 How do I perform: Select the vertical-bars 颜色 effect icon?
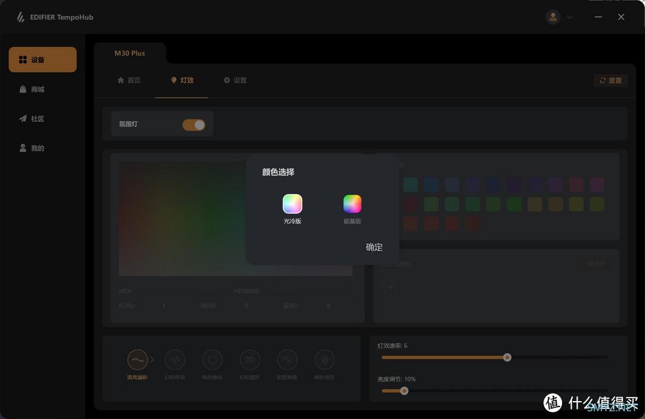324,360
